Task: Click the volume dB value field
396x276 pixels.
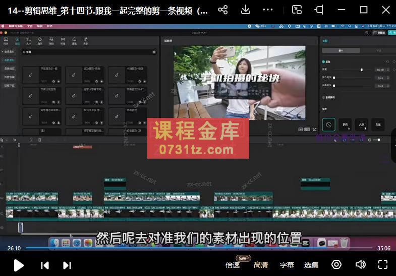Action: pos(380,70)
